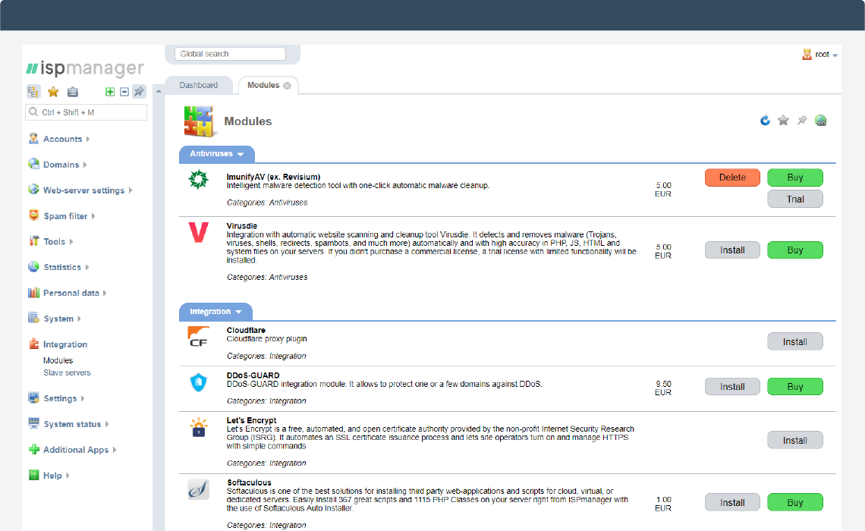Click the Virusdie V logo
This screenshot has width=865, height=531.
[x=198, y=232]
